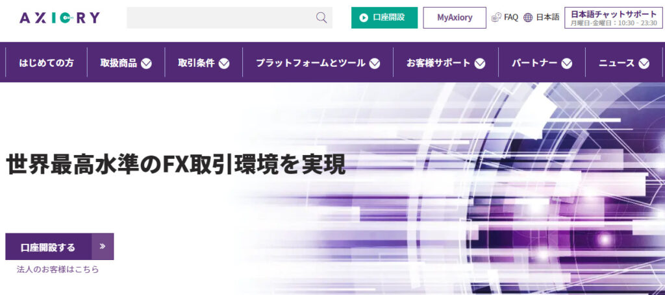The width and height of the screenshot is (665, 295).
Task: Expand the 取引条件 dropdown chevron
Action: pos(224,64)
